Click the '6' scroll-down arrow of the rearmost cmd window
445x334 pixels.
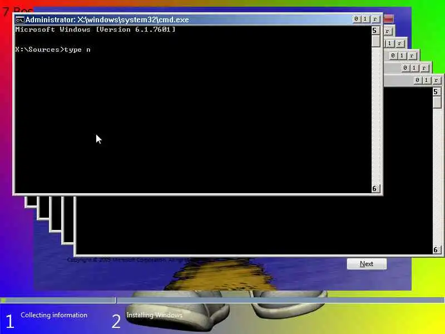(x=437, y=249)
